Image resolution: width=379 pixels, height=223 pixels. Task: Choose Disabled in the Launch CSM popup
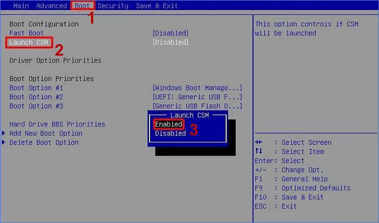pyautogui.click(x=171, y=134)
